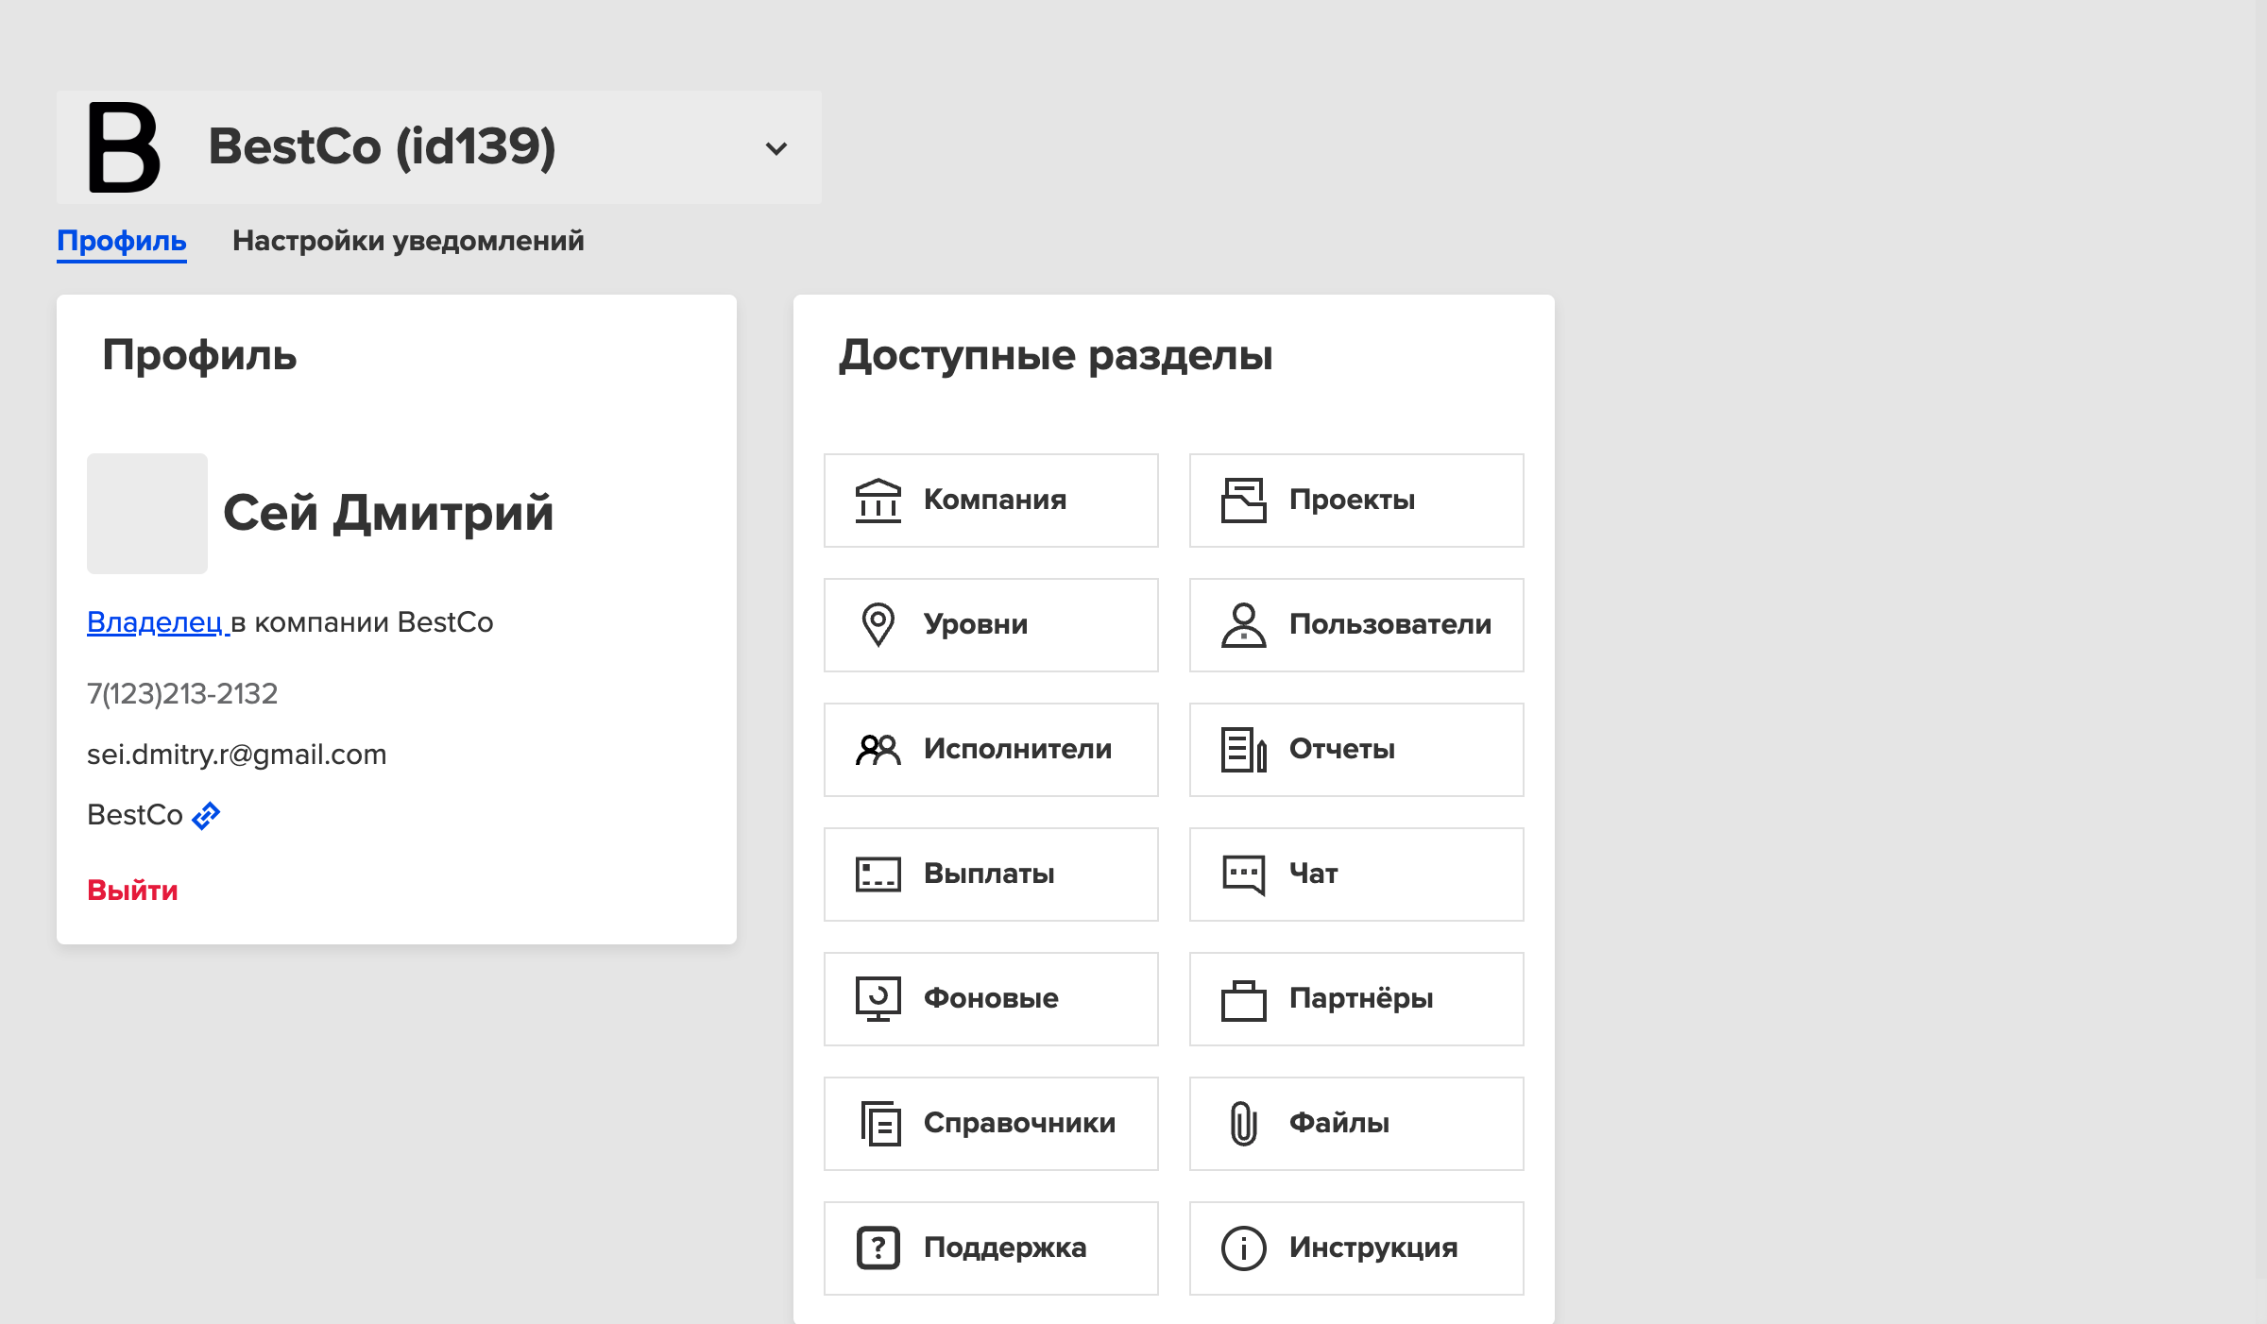Click the Фоновые monitor icon

(878, 999)
